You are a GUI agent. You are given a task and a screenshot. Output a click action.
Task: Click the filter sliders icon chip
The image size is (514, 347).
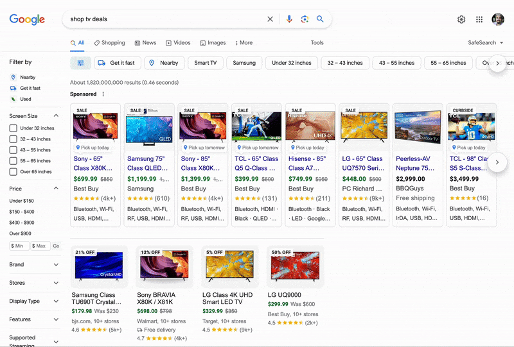(x=81, y=63)
